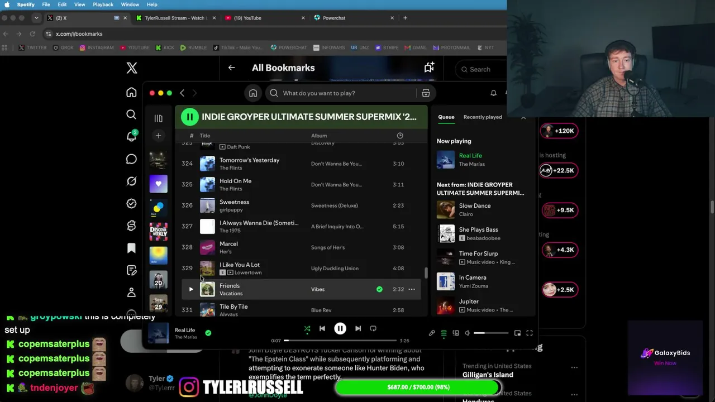Switch to TylerRussell Stream browser tab

(x=174, y=18)
